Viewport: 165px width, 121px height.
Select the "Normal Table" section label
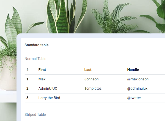point(35,59)
